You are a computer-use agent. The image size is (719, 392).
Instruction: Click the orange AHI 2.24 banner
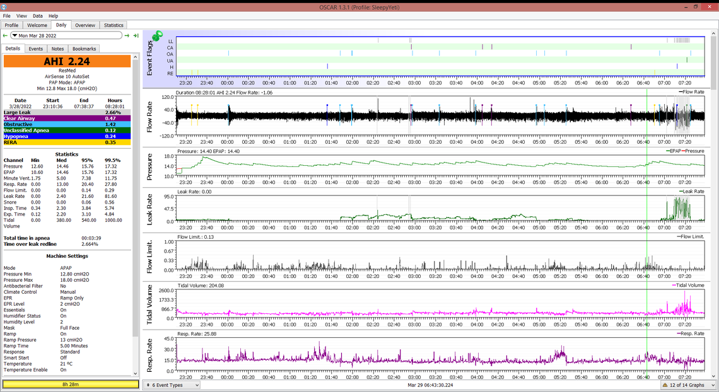67,61
